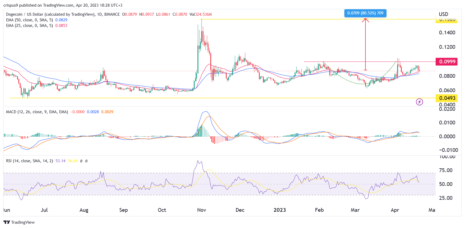Click the MACD (12, 26, close, 9) indicator legend
The image size is (465, 228).
pyautogui.click(x=37, y=112)
